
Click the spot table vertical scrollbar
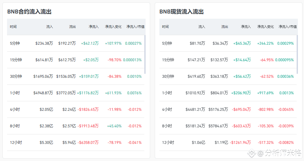[x=297, y=54]
